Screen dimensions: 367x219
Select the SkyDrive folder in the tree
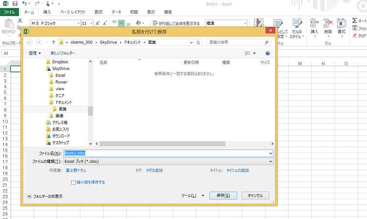point(61,69)
